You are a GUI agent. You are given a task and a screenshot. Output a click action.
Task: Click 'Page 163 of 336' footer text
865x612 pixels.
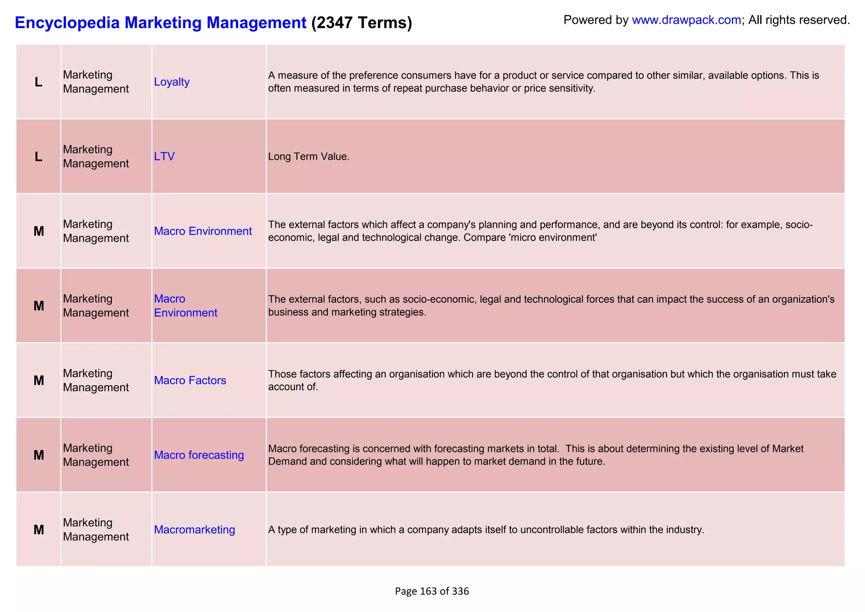(432, 591)
